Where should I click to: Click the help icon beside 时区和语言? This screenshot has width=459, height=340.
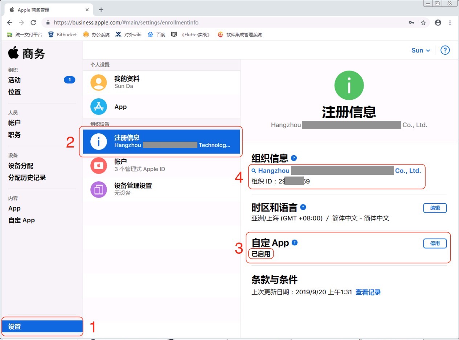[x=303, y=207]
